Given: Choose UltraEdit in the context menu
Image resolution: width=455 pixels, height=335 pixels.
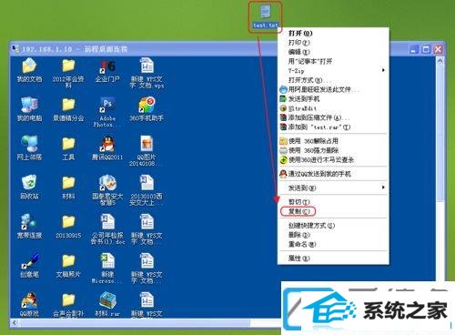Looking at the screenshot, I should (333, 108).
